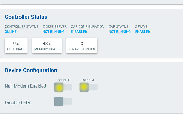Enable the Disable LEDs switch
Viewport: 183px width, 114px height.
pyautogui.click(x=63, y=101)
